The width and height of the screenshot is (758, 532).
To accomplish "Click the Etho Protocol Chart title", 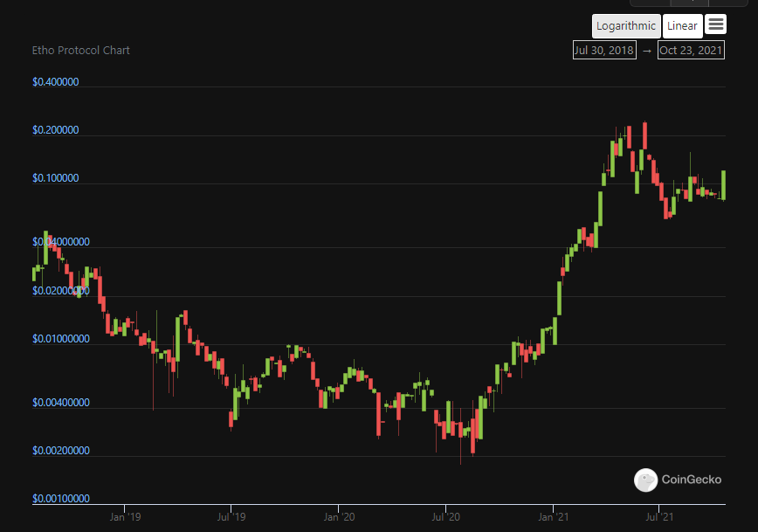I will coord(81,50).
